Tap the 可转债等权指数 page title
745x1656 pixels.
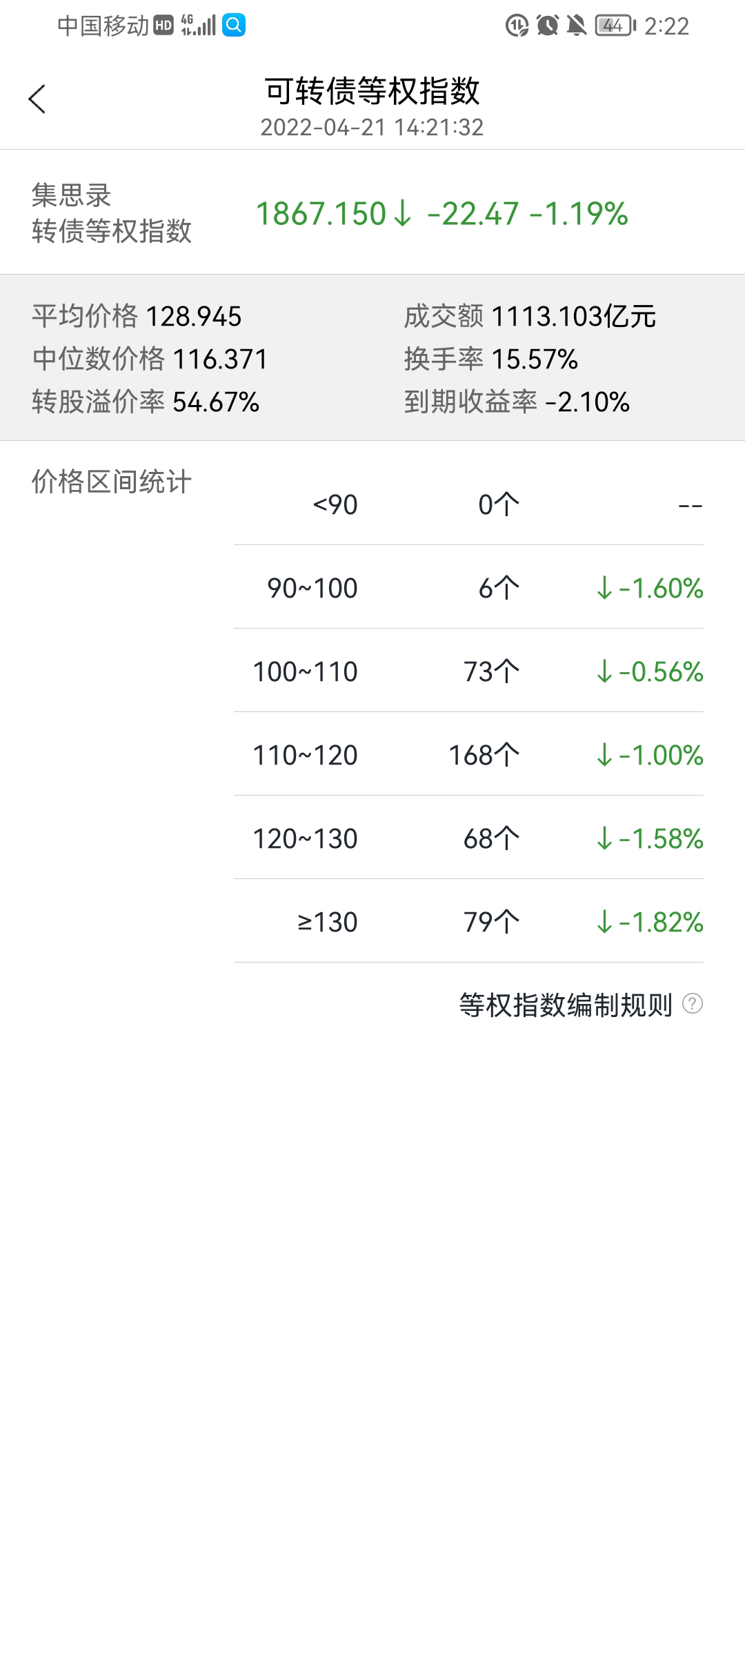[372, 91]
